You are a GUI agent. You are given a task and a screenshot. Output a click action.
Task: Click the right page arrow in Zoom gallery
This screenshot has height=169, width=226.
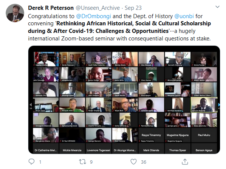(x=219, y=105)
